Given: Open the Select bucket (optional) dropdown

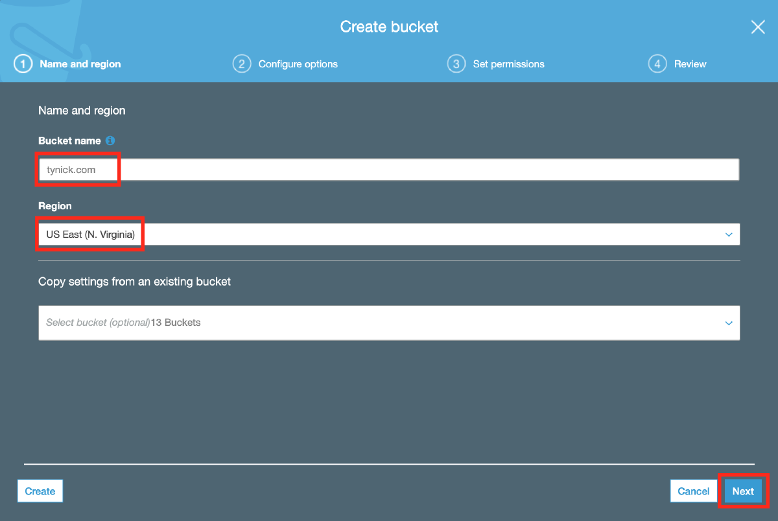Looking at the screenshot, I should [389, 323].
